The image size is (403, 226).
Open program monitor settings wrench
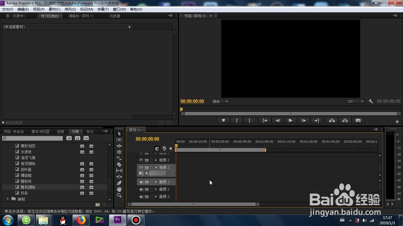tap(371, 101)
